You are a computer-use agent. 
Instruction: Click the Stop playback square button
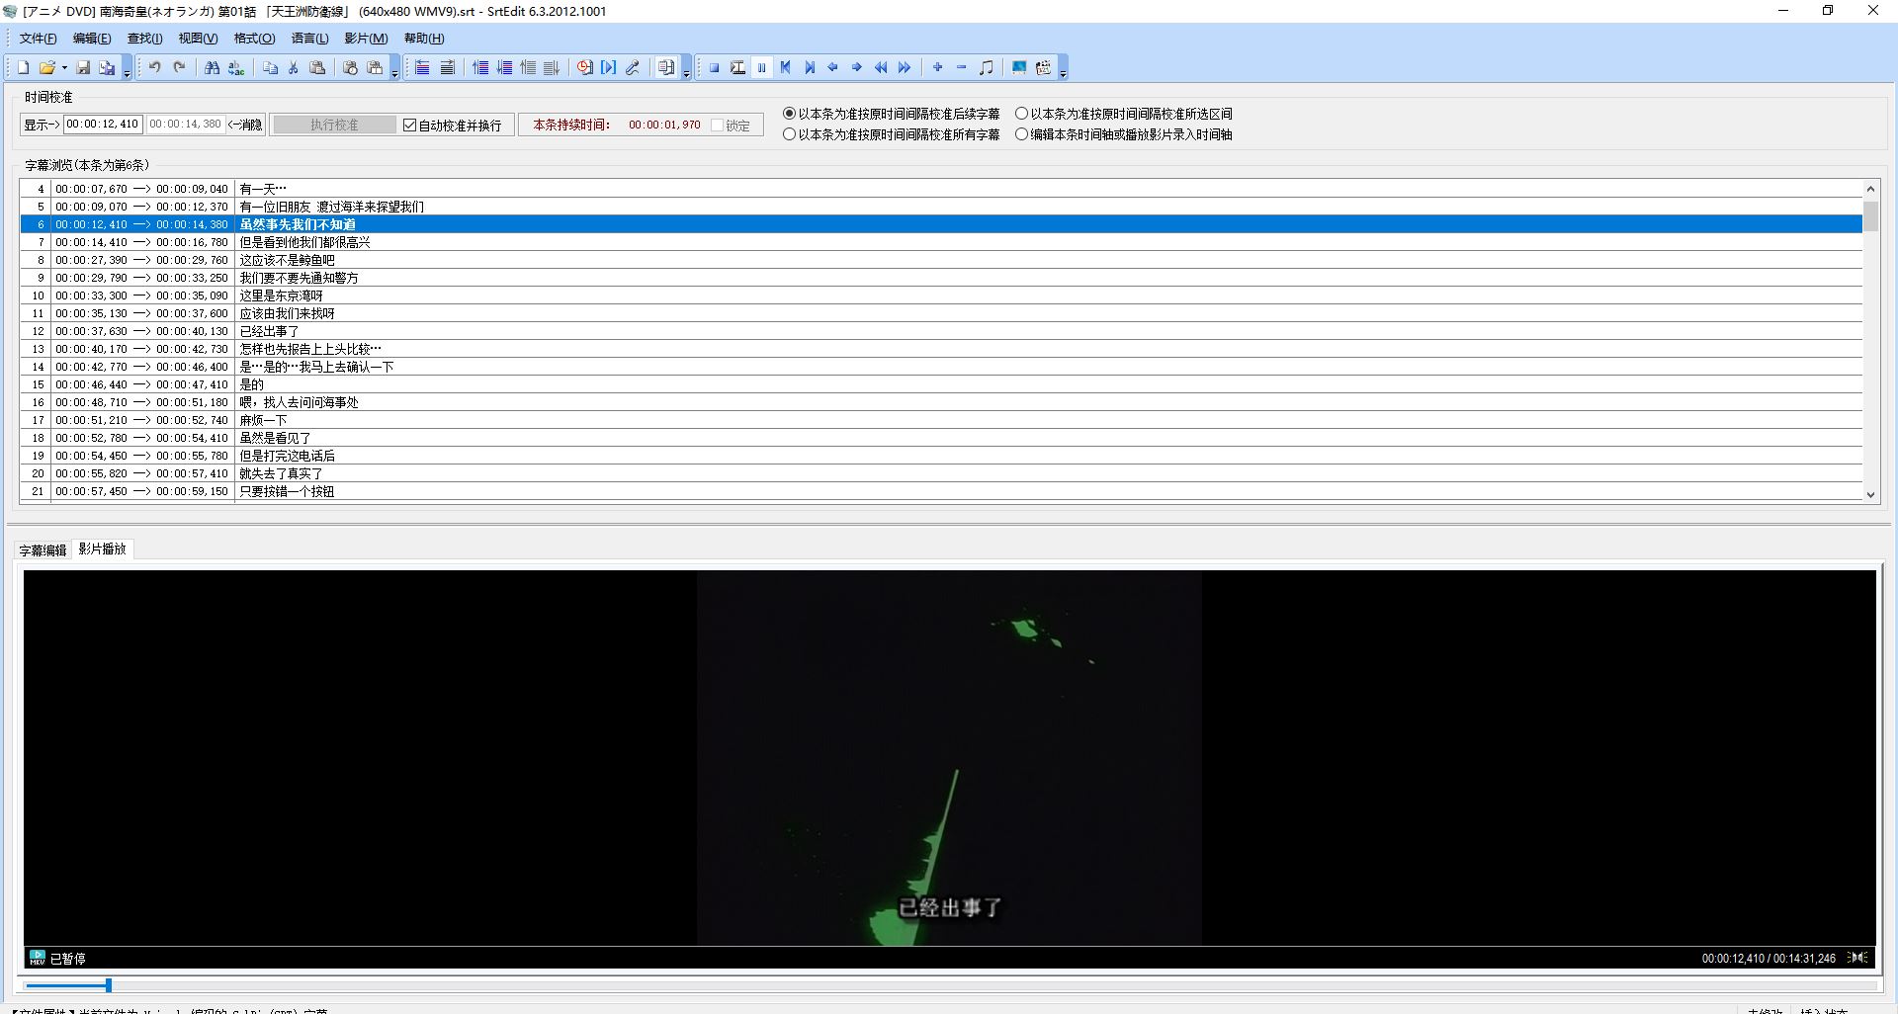pos(714,67)
